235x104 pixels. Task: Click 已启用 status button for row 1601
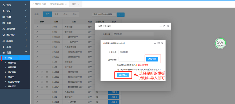pos(114,97)
